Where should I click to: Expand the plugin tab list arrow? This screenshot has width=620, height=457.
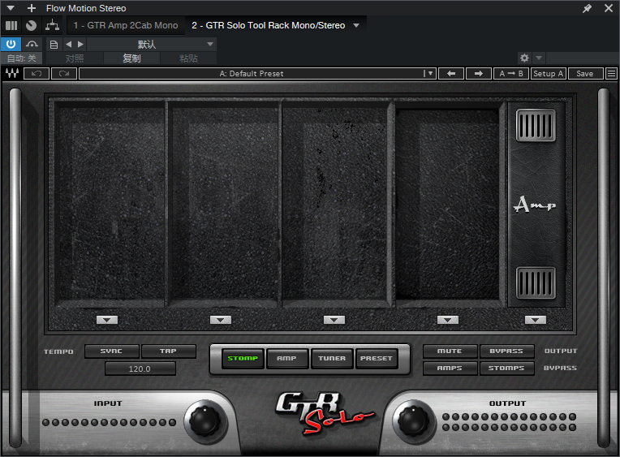pos(356,26)
